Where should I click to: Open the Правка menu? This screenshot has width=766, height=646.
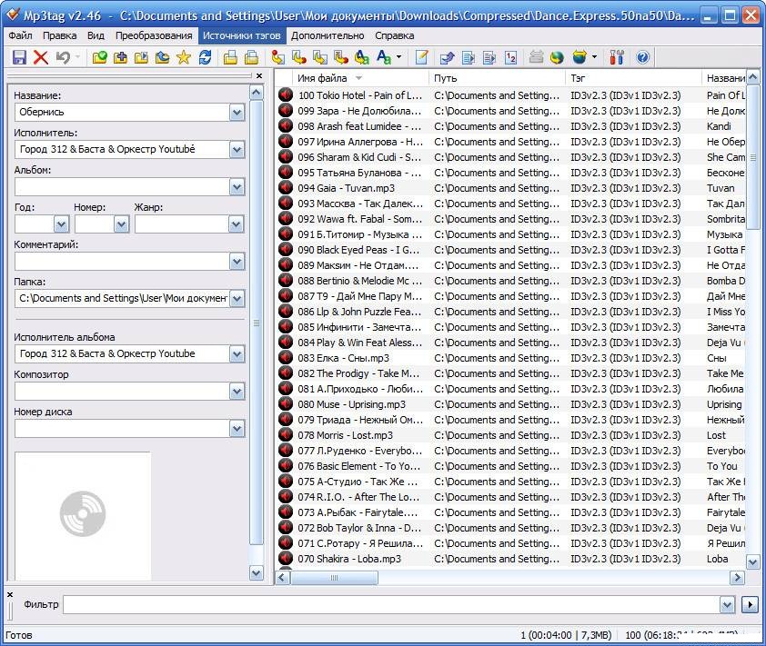coord(60,35)
